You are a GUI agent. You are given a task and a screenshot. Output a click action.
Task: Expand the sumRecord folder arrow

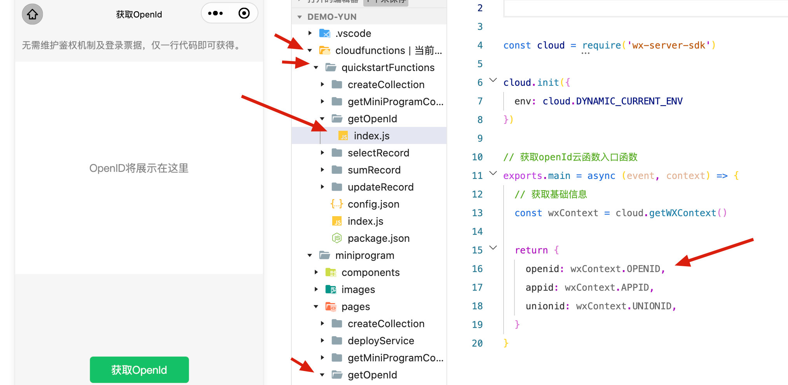(x=322, y=170)
